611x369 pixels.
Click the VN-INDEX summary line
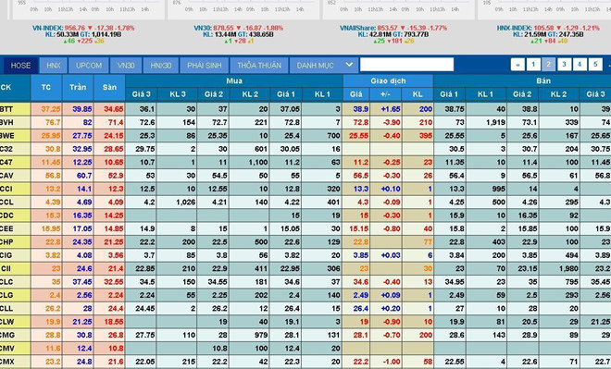pyautogui.click(x=83, y=28)
